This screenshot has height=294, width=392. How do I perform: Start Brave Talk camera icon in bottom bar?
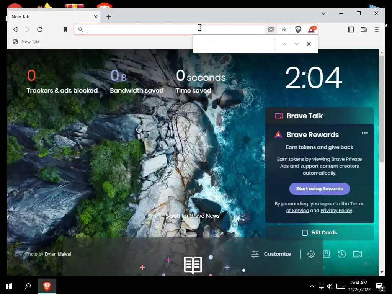click(357, 254)
